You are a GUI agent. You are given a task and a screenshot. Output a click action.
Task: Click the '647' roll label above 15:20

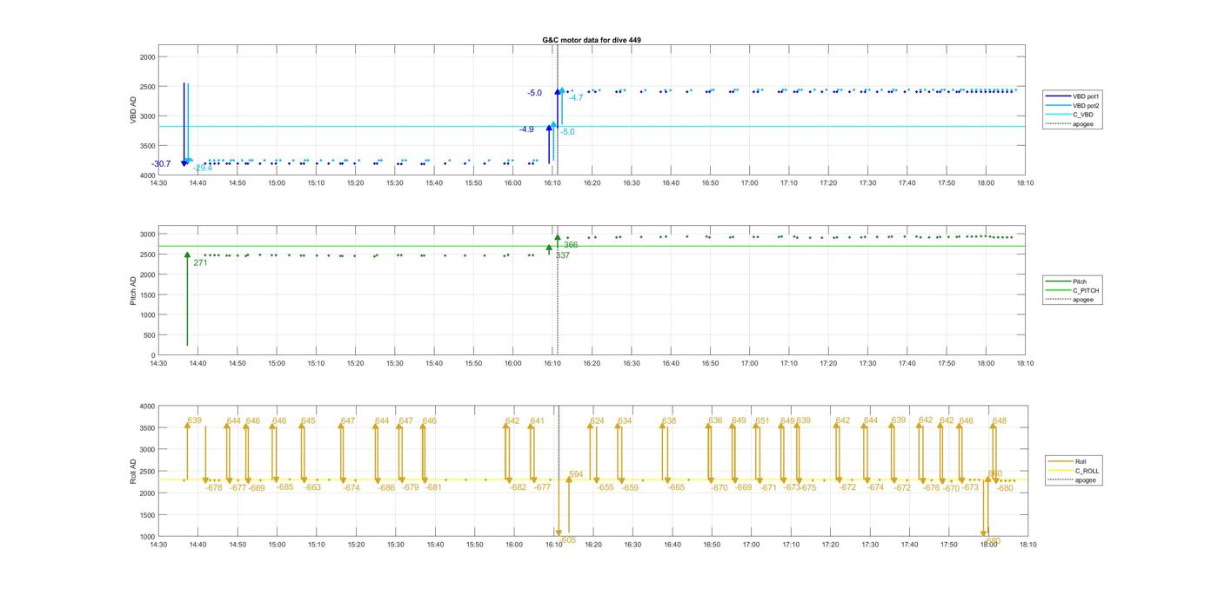pyautogui.click(x=348, y=420)
